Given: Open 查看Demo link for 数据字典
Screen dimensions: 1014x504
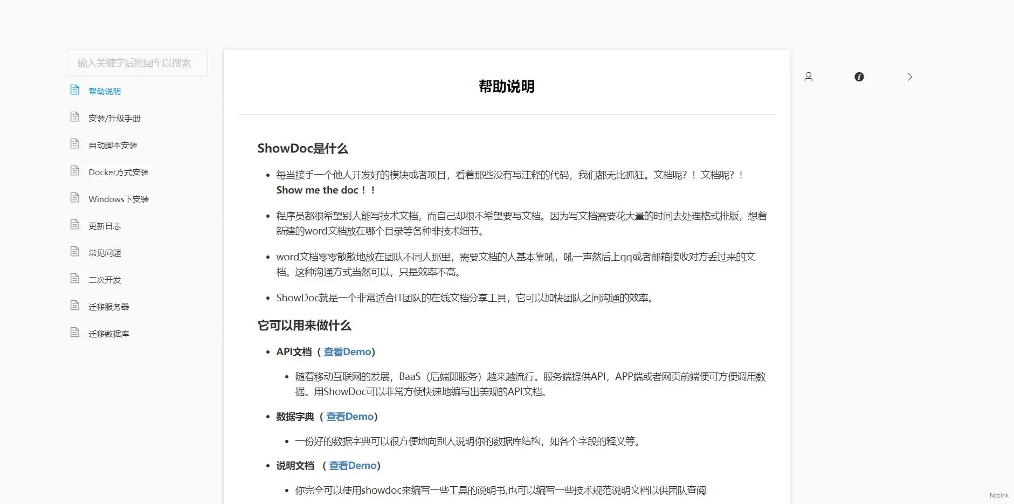Looking at the screenshot, I should 350,417.
